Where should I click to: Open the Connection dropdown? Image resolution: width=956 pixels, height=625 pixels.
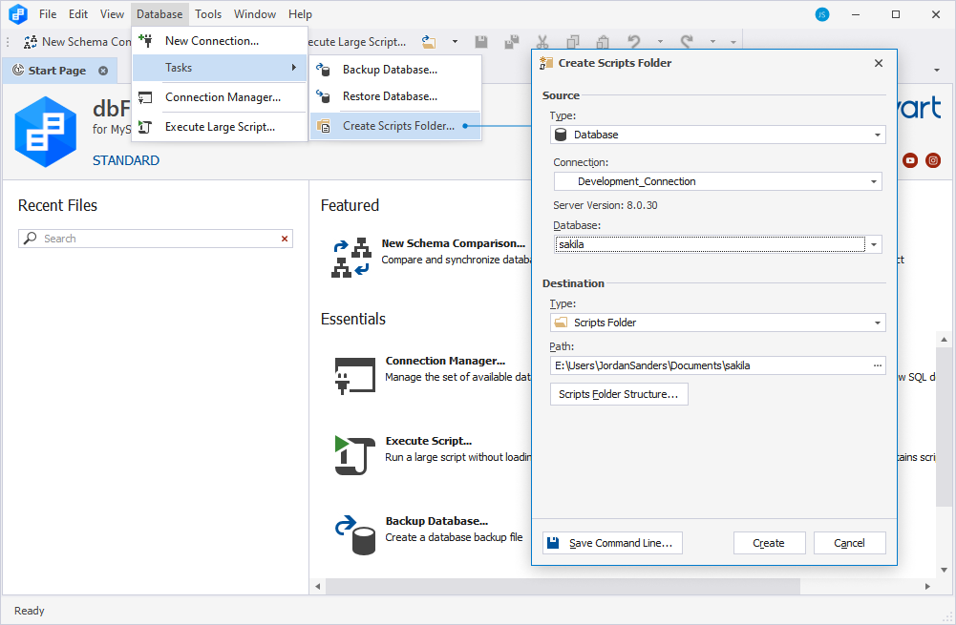click(x=717, y=181)
